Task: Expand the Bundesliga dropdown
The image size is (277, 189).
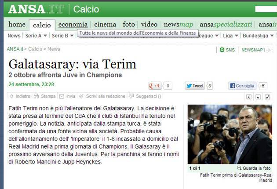Action: [x=272, y=36]
